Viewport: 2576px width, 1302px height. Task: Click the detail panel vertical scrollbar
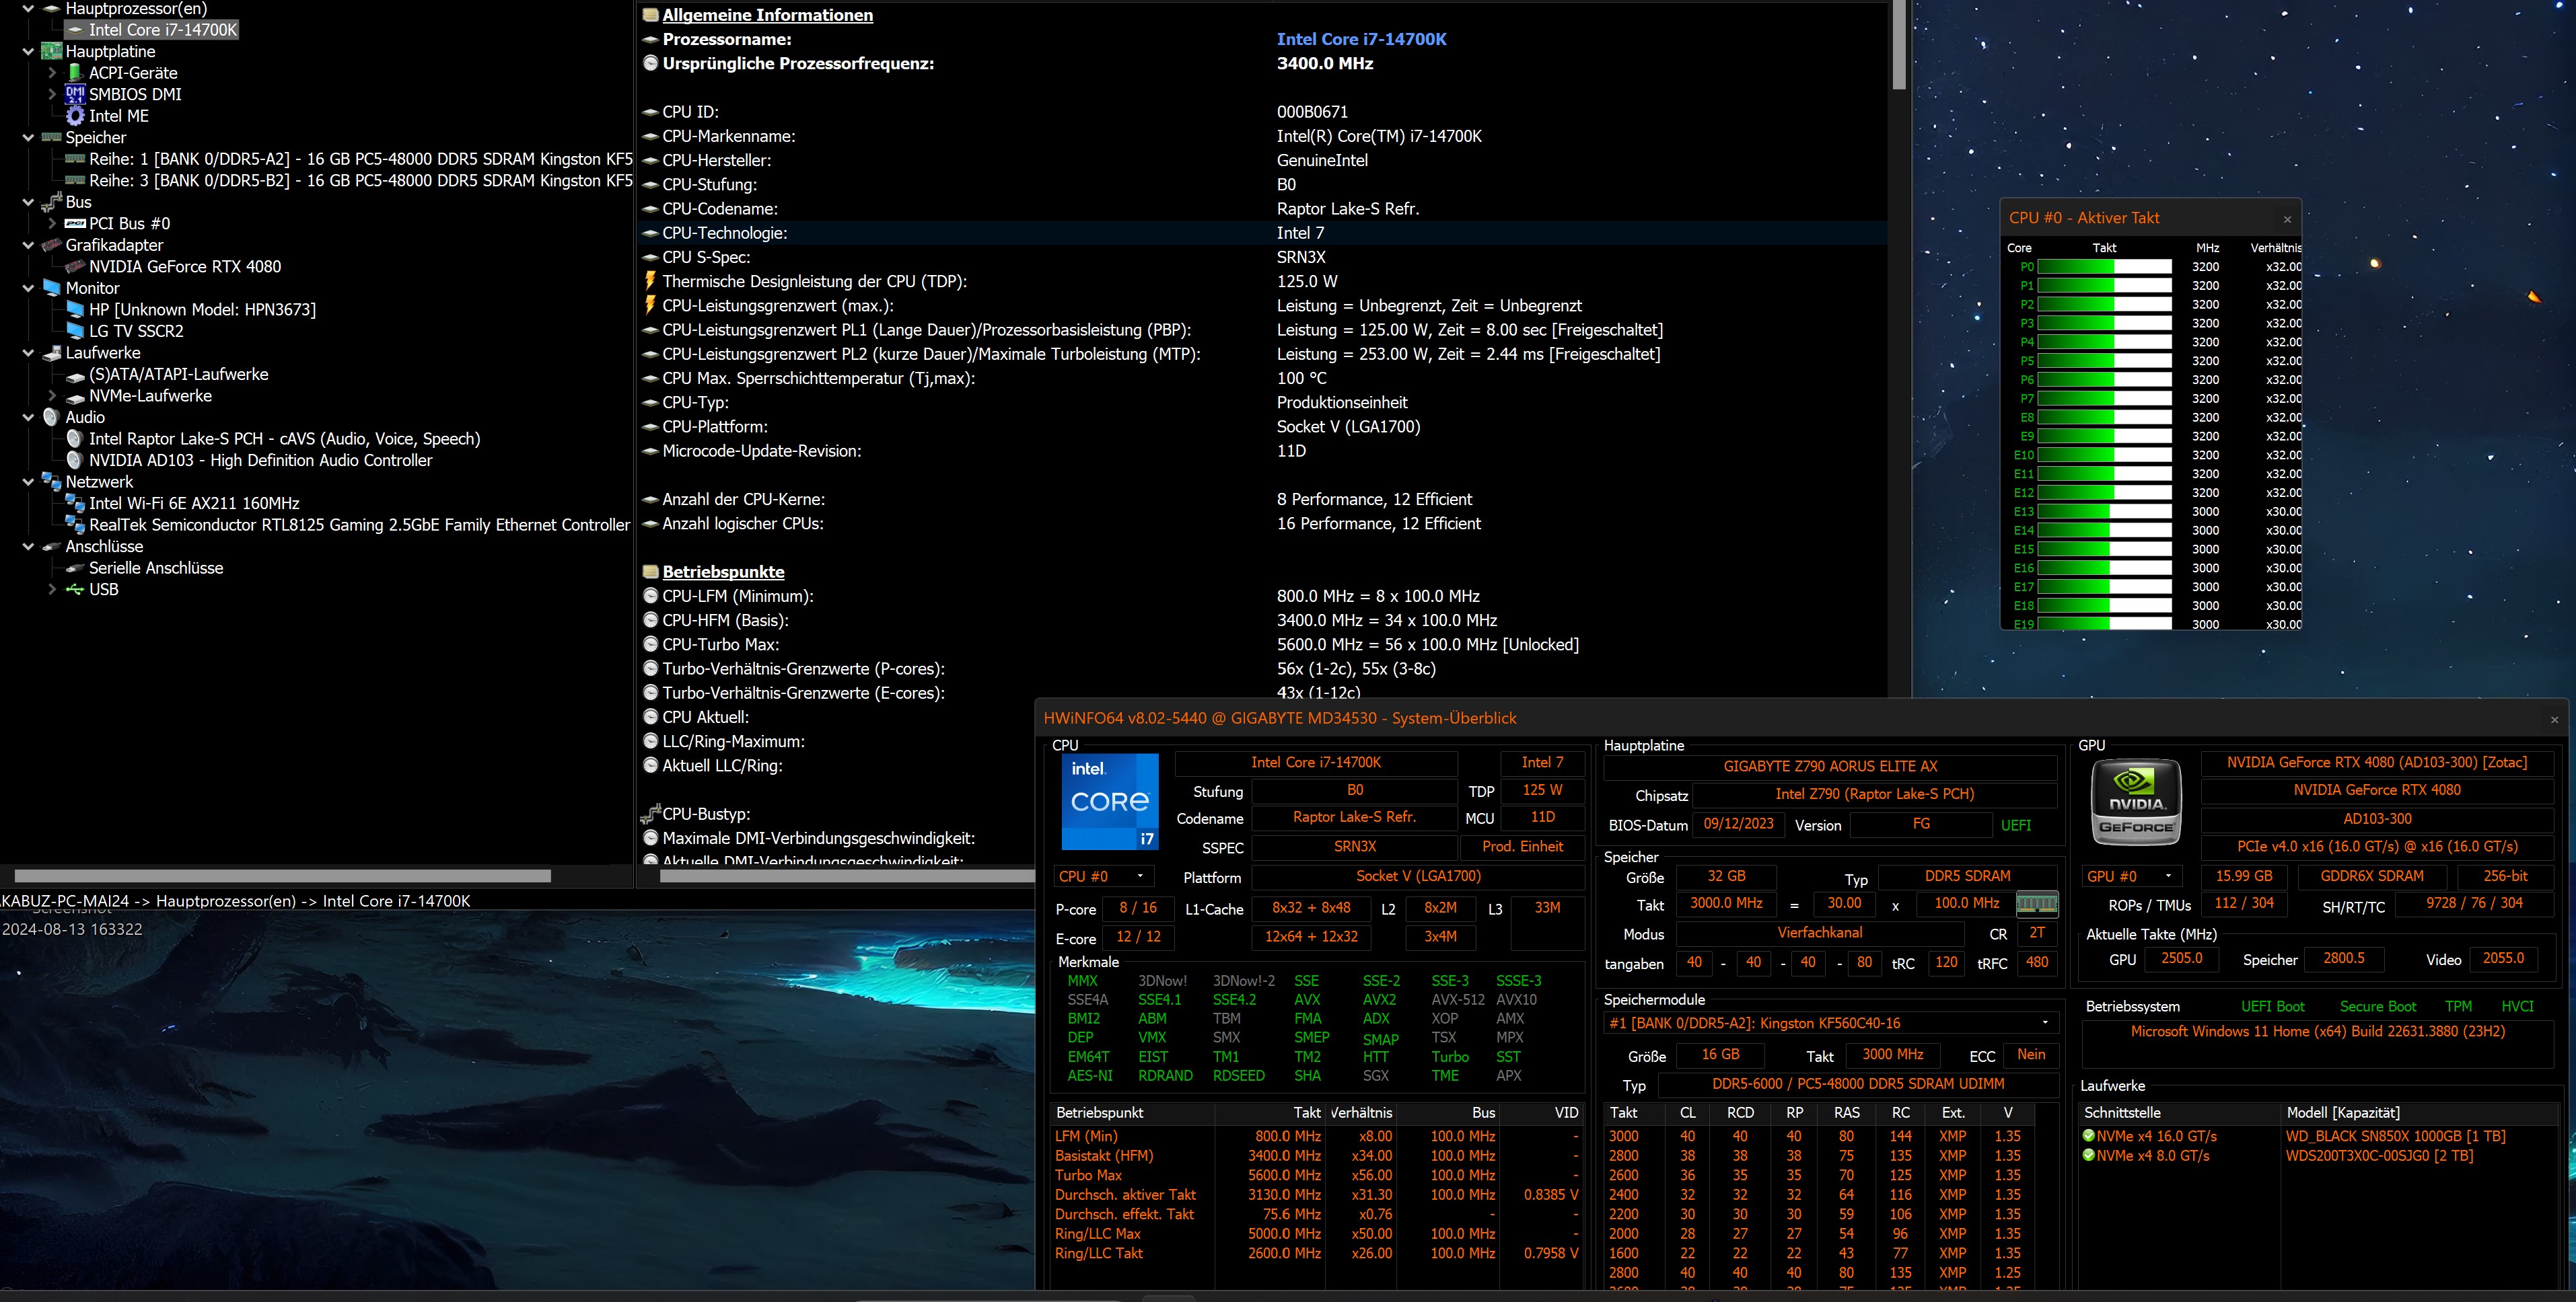pos(1899,45)
